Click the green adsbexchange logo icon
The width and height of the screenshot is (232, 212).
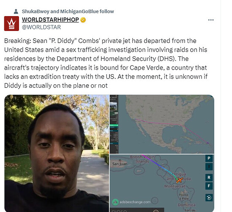tap(115, 202)
